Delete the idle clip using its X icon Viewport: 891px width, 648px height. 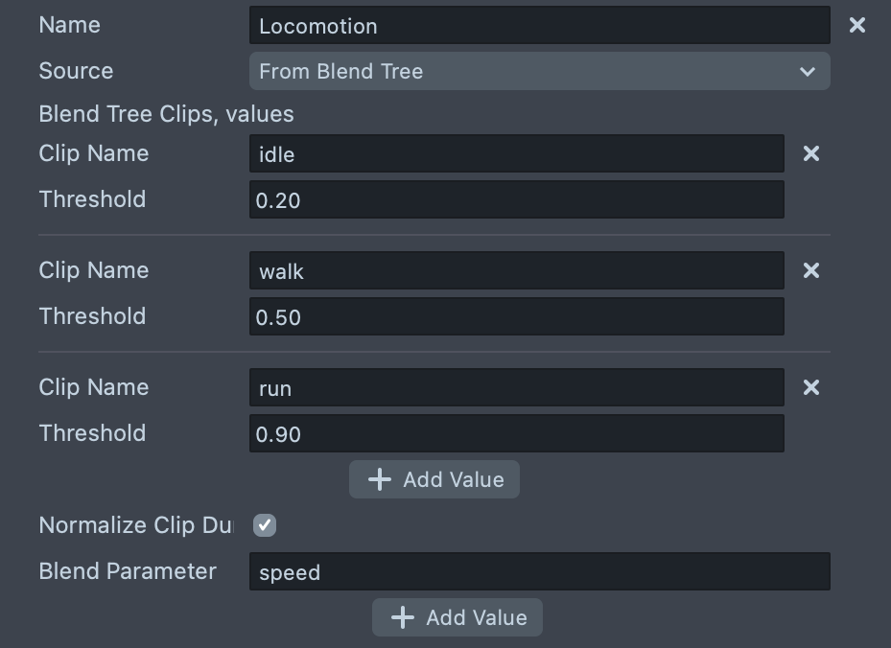[811, 154]
